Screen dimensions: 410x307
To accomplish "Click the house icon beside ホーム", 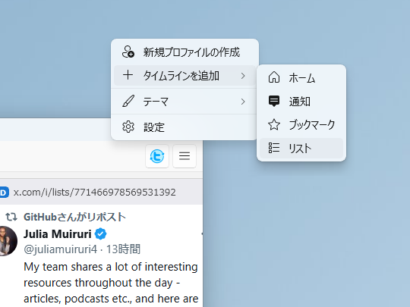I will tap(274, 77).
